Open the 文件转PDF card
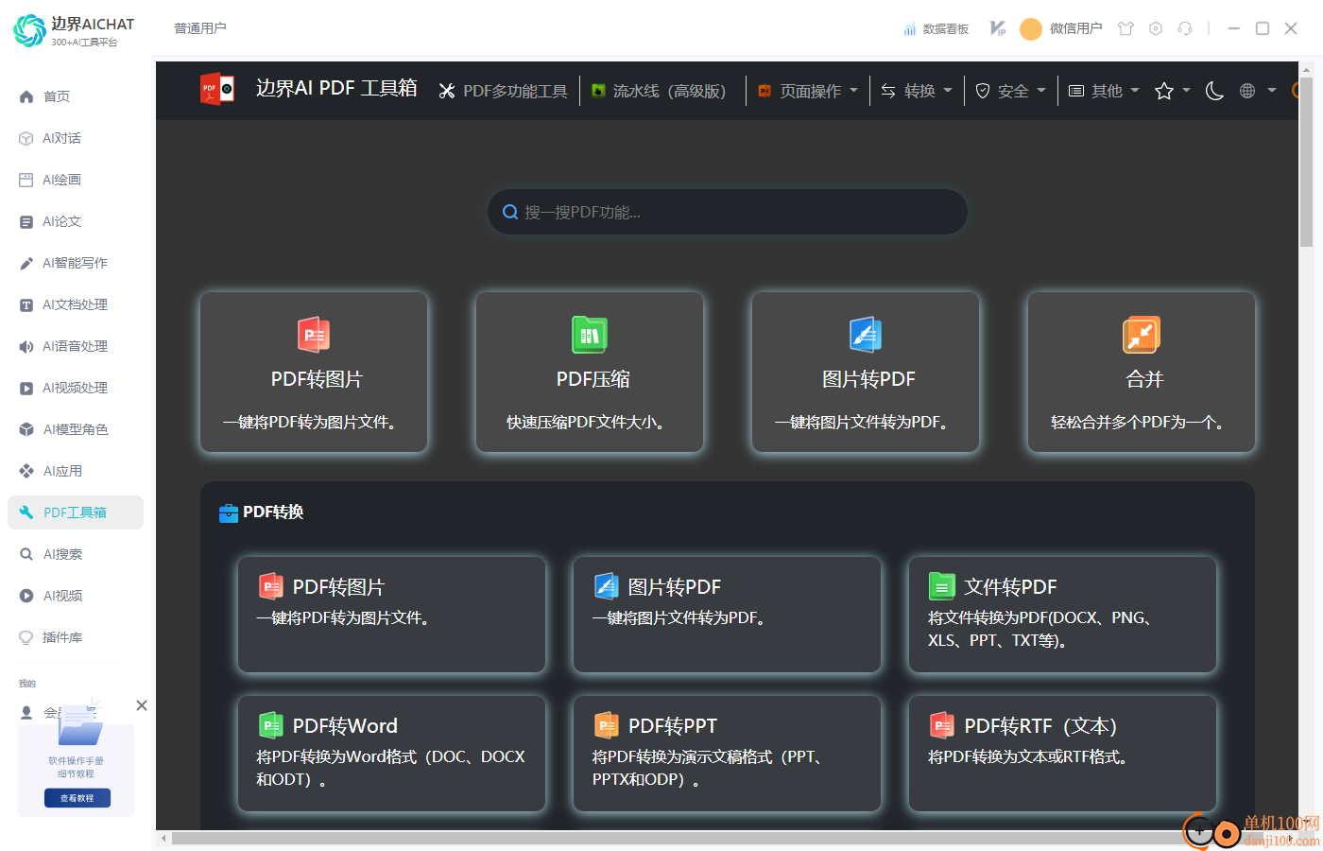The width and height of the screenshot is (1323, 851). pyautogui.click(x=1062, y=615)
